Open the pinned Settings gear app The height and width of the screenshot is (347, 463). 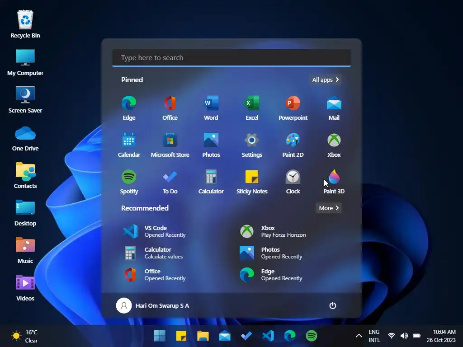click(252, 145)
